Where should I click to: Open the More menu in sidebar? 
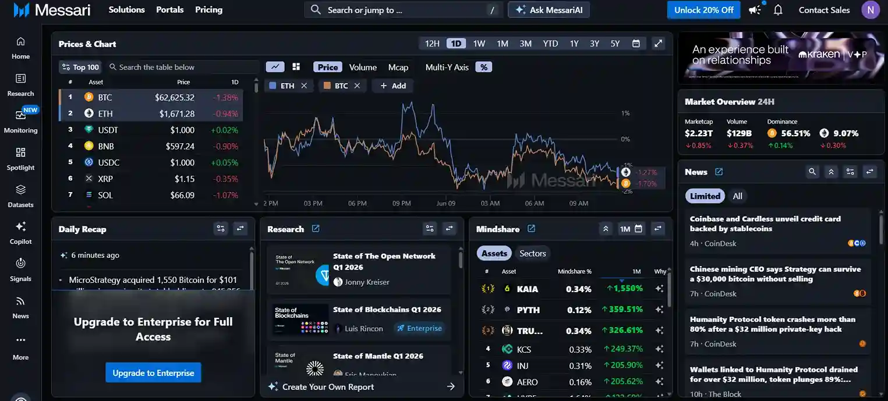[x=20, y=347]
